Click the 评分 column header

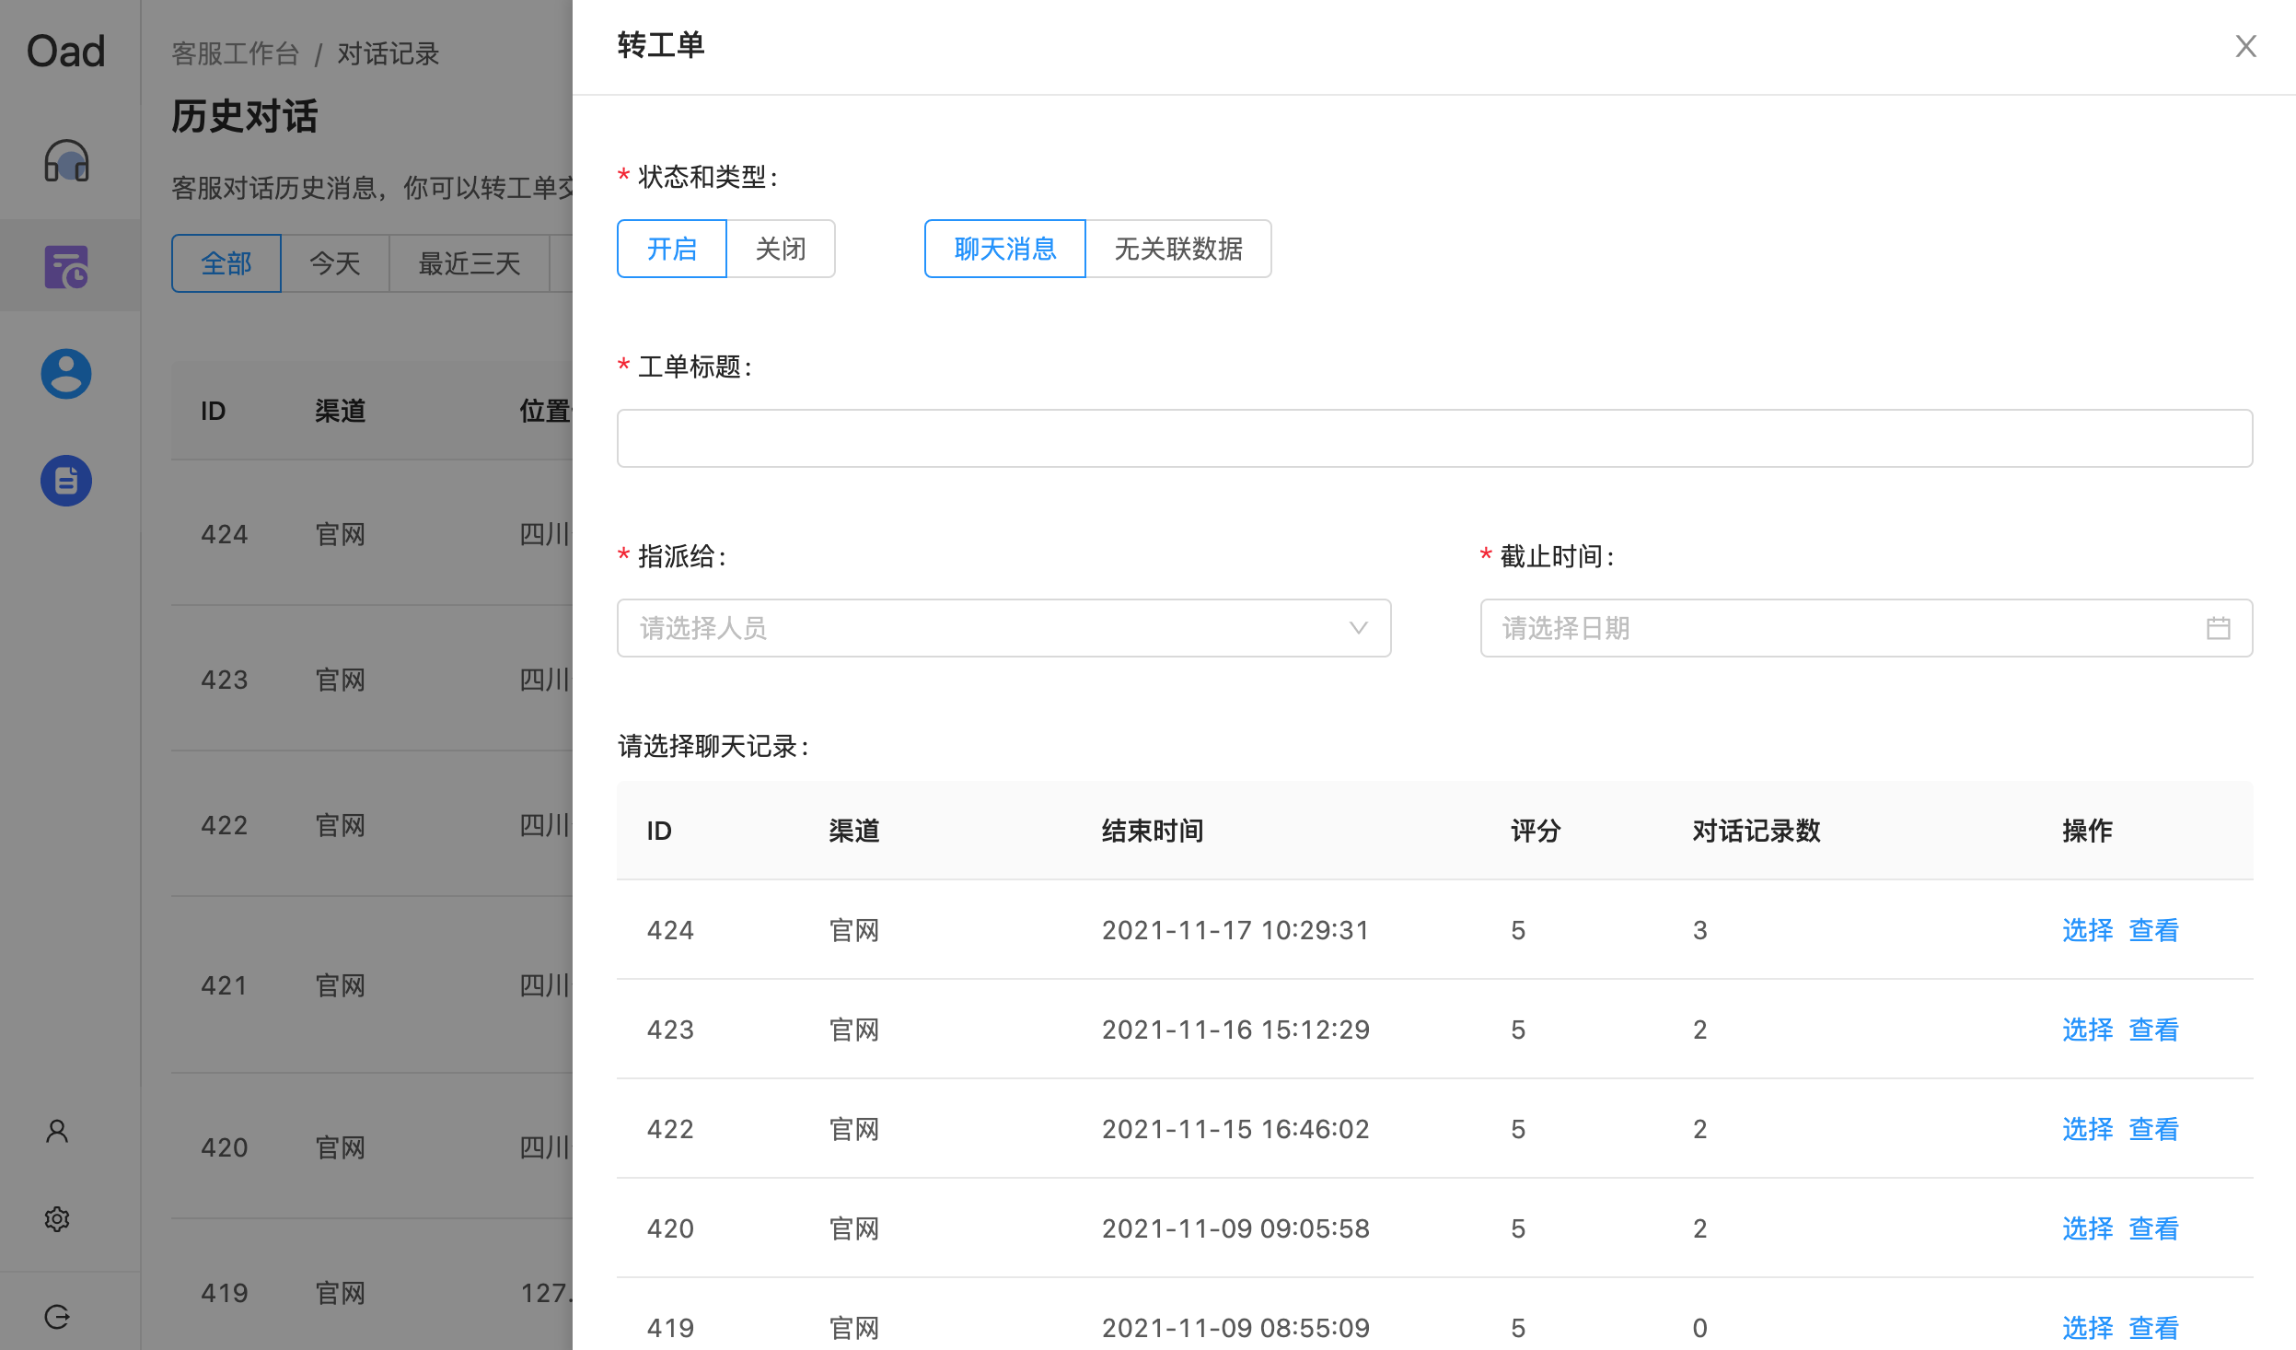coord(1536,831)
